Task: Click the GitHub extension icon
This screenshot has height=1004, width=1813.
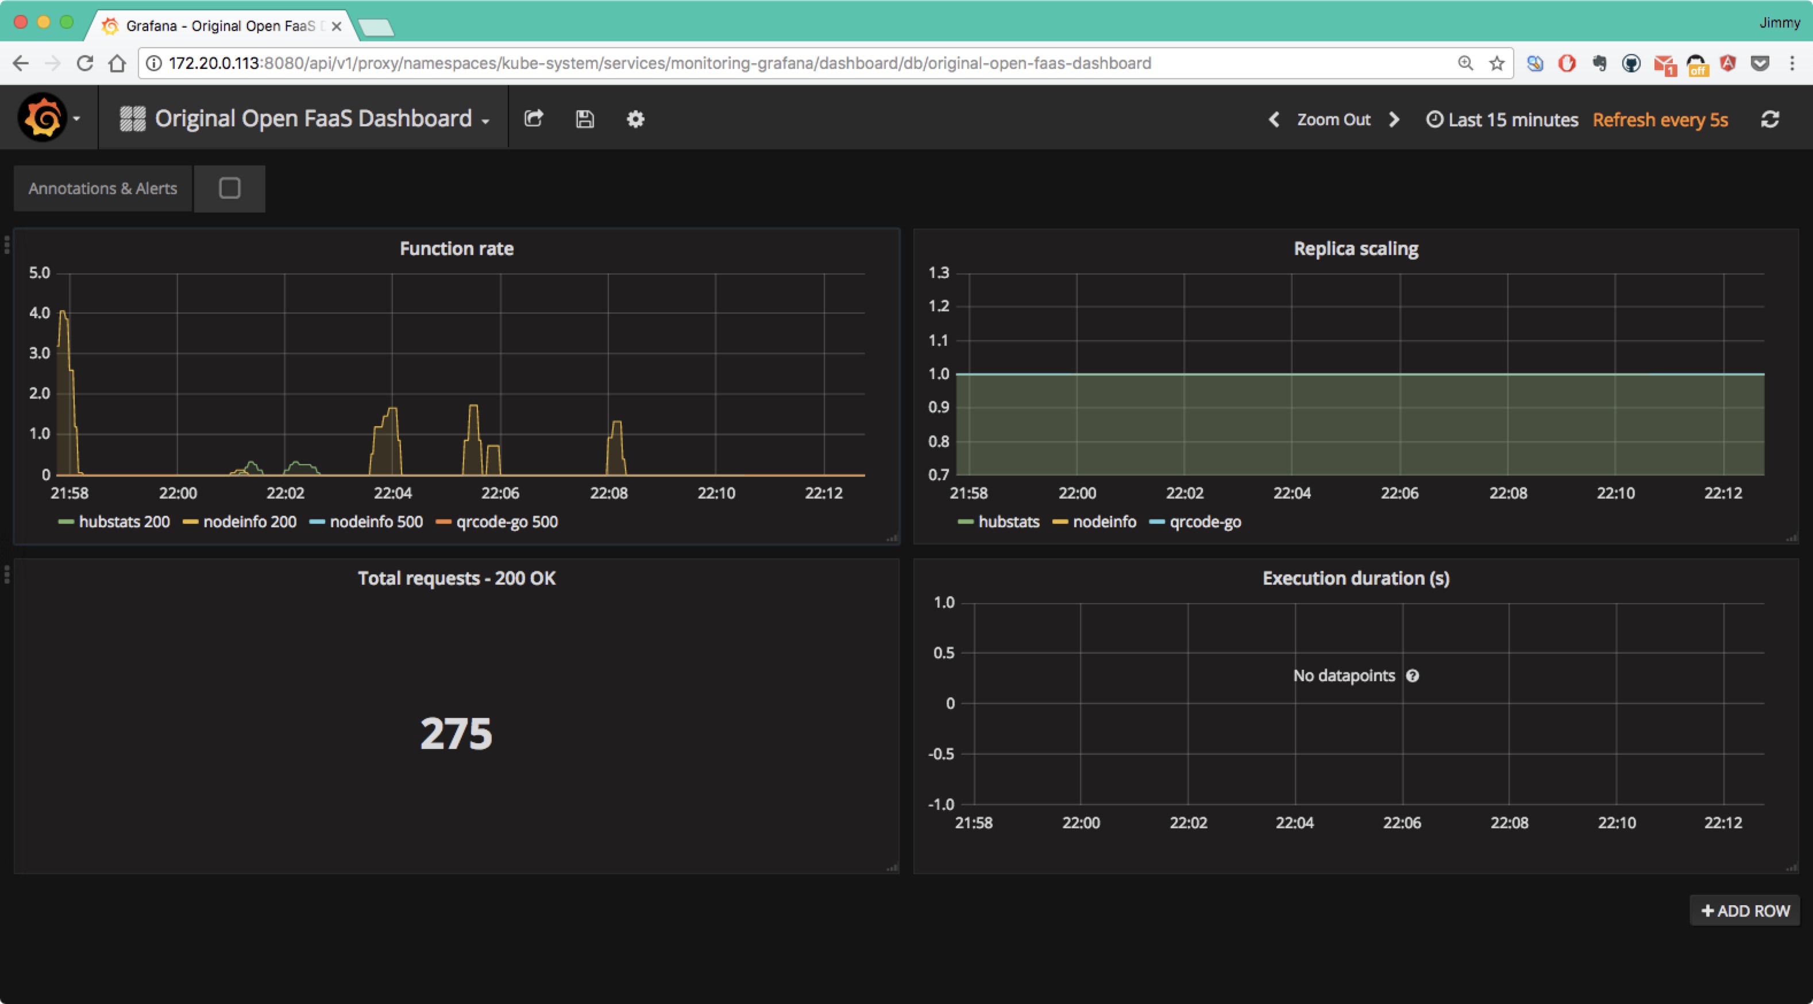Action: coord(1632,63)
